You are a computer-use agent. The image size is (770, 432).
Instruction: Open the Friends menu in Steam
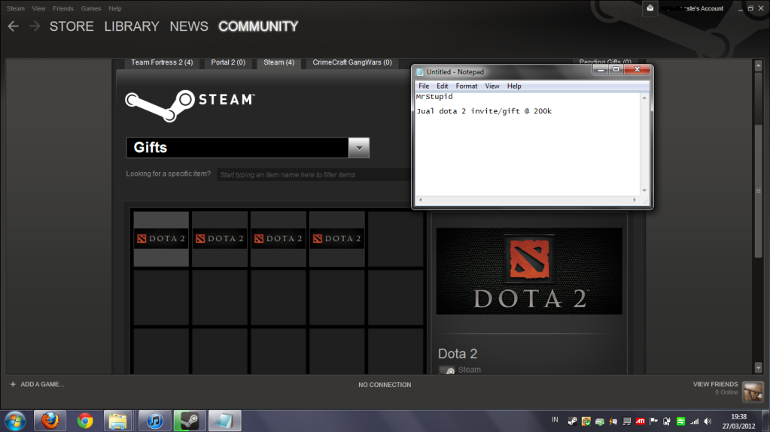tap(63, 8)
